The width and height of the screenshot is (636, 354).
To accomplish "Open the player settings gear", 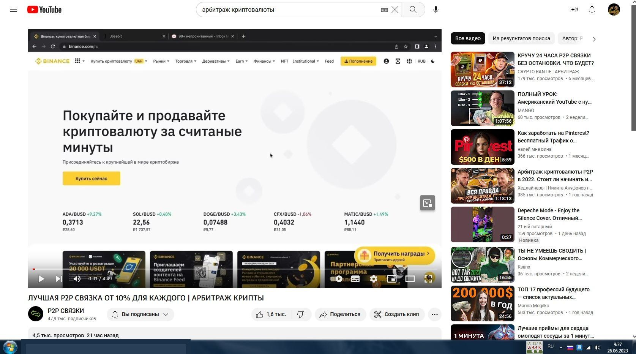I will click(x=374, y=279).
